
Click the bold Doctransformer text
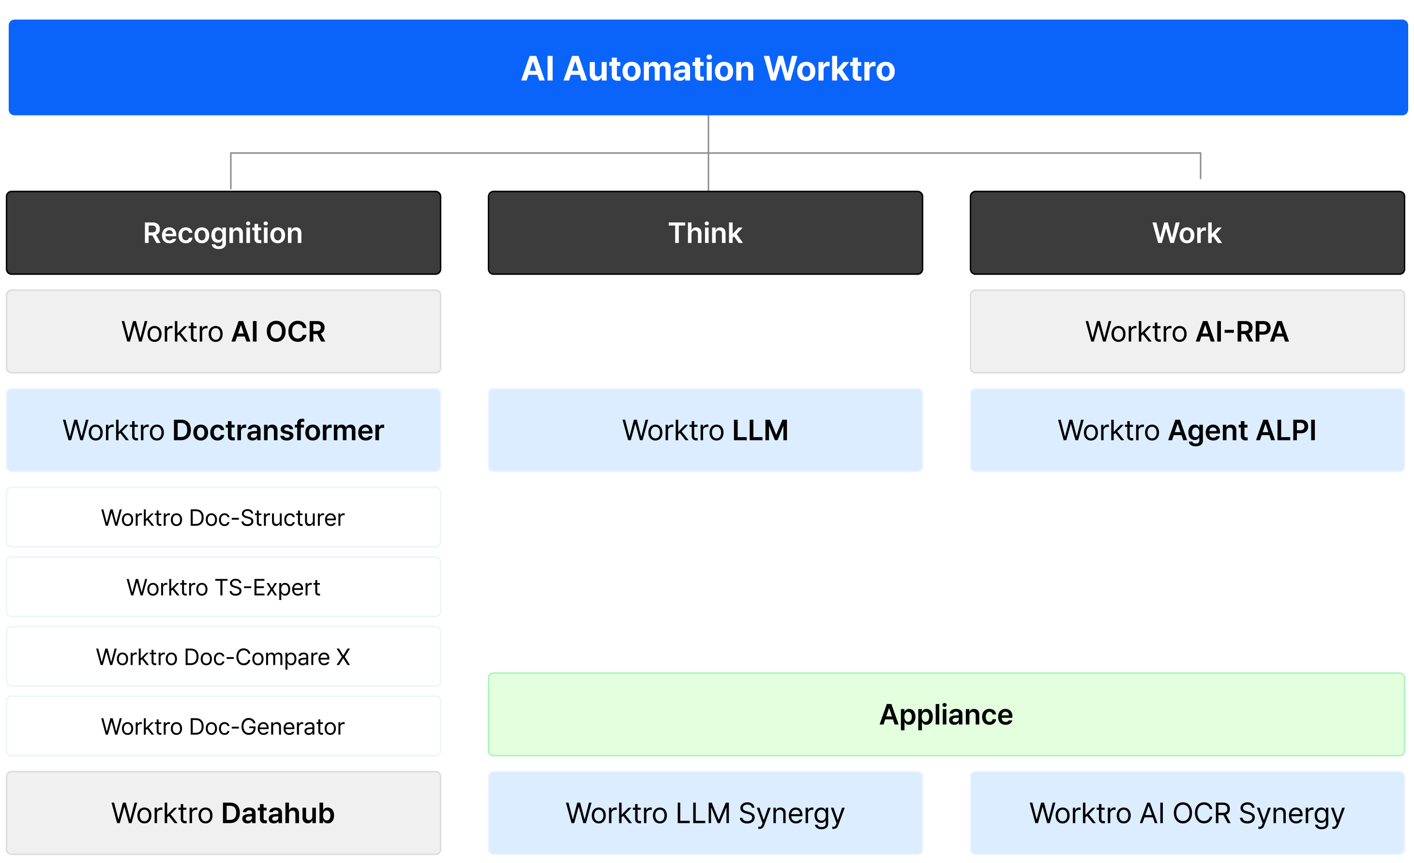click(x=278, y=430)
